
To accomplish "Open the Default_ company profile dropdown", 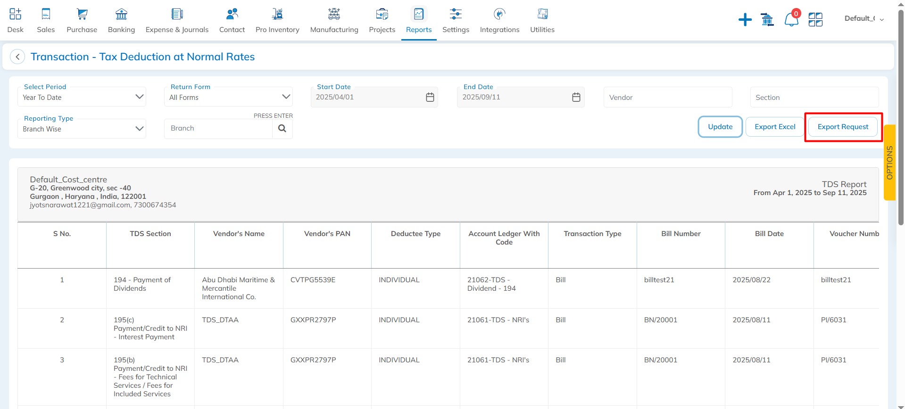I will click(x=863, y=19).
